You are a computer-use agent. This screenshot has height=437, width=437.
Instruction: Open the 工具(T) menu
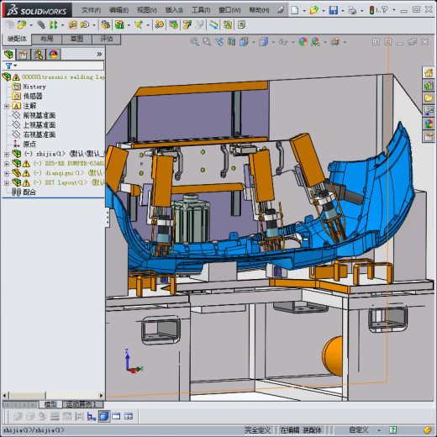[201, 10]
